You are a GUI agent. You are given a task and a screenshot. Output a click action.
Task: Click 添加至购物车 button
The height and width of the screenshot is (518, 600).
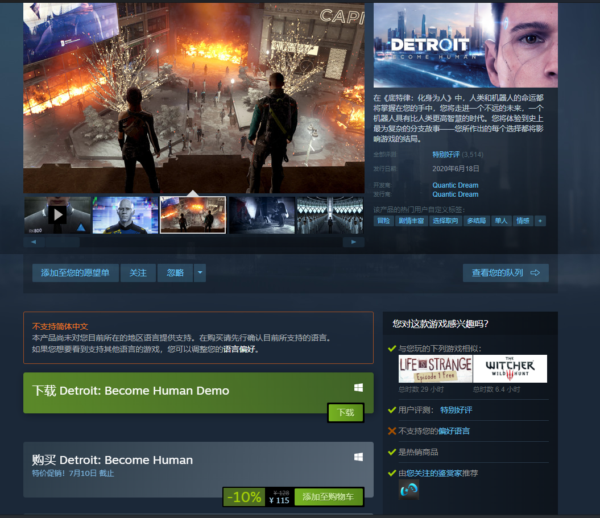pos(328,496)
